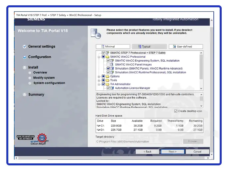The image size is (228, 171).
Task: Click the Minimal preset list icon
Action: click(x=103, y=46)
